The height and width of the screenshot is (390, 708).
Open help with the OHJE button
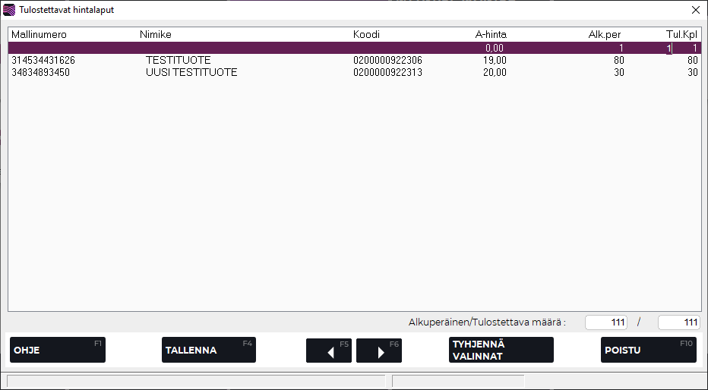pyautogui.click(x=57, y=351)
